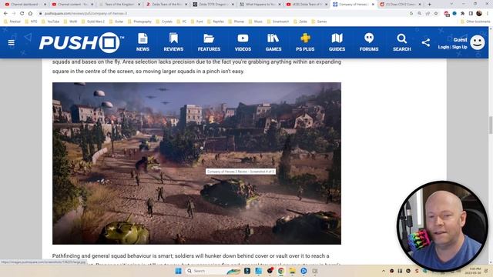The image size is (493, 277).
Task: Bookmark this page with star icon
Action: coord(436,14)
